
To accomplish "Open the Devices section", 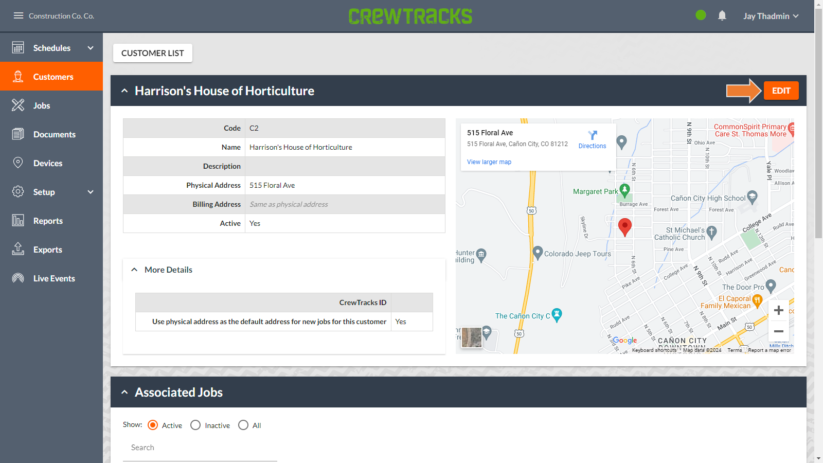I will click(x=51, y=163).
